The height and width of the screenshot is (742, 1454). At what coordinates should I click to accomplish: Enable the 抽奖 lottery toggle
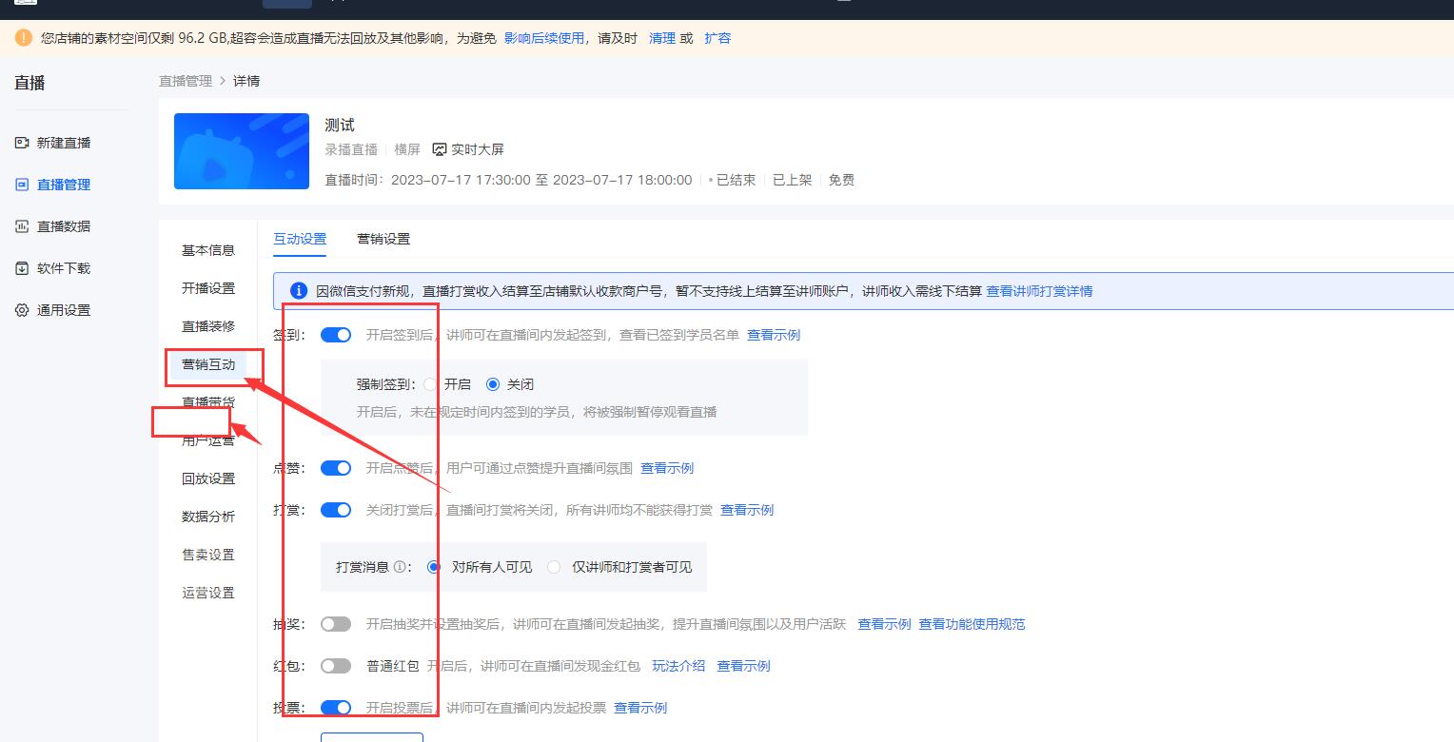(335, 624)
